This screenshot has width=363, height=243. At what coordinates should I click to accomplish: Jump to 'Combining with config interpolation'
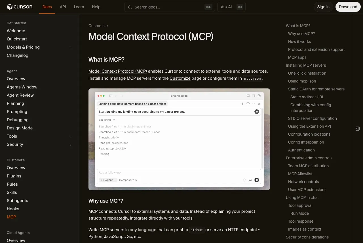pyautogui.click(x=311, y=108)
